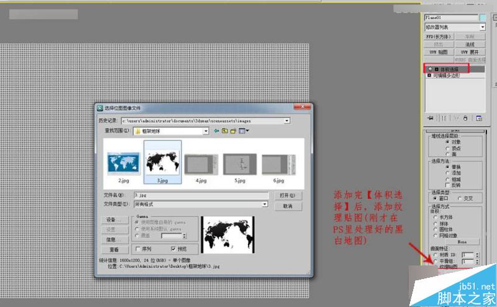Click the 信息 (Info) button

click(115, 239)
